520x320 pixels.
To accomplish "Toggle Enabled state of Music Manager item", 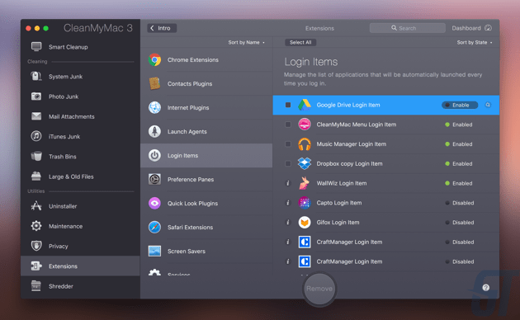I will click(459, 144).
